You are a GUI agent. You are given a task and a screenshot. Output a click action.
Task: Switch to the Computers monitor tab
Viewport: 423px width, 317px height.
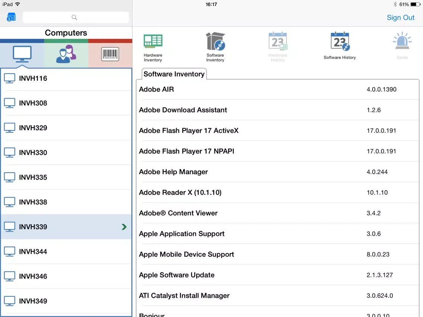point(22,54)
